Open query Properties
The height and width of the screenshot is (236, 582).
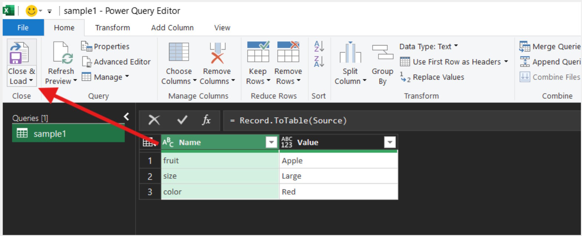coord(105,46)
